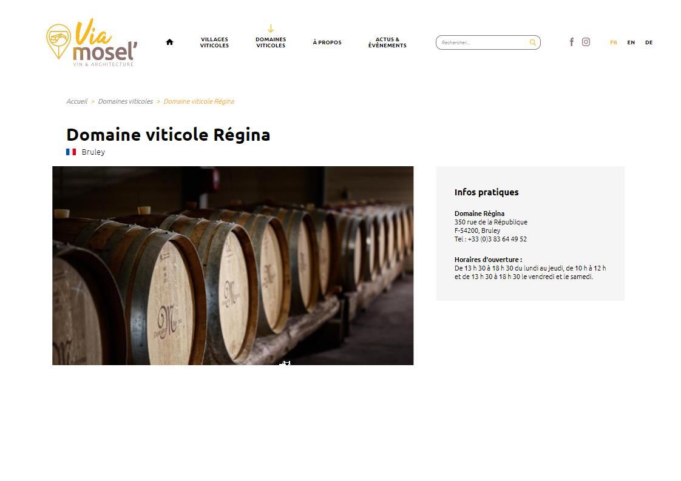This screenshot has width=681, height=481.
Task: Open the Villages Viticoles menu
Action: (214, 42)
